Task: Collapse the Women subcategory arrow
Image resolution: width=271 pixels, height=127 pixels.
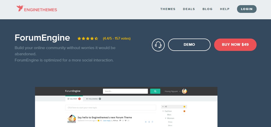Action: (x=165, y=118)
